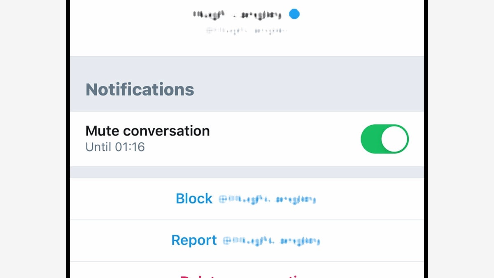Open the blurred profile display name

(237, 15)
